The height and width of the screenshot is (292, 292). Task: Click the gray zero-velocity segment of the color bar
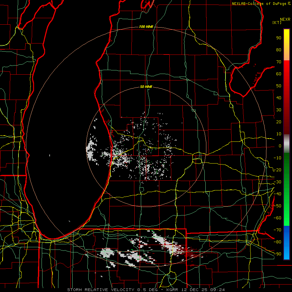[x=286, y=144]
